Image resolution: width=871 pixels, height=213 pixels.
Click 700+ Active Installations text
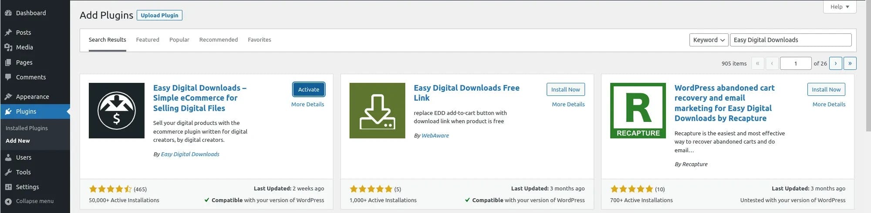[x=641, y=200]
